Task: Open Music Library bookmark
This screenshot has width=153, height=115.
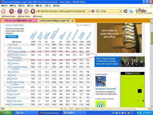Action: click(24, 16)
